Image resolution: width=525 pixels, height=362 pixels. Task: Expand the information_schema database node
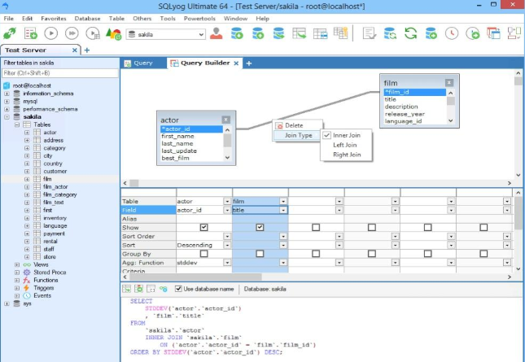pos(7,94)
